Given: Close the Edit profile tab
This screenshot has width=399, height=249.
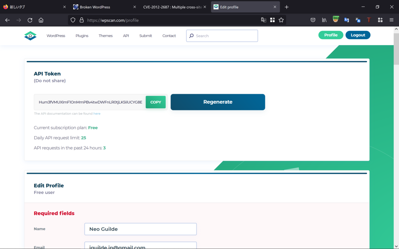Looking at the screenshot, I should click(x=275, y=7).
